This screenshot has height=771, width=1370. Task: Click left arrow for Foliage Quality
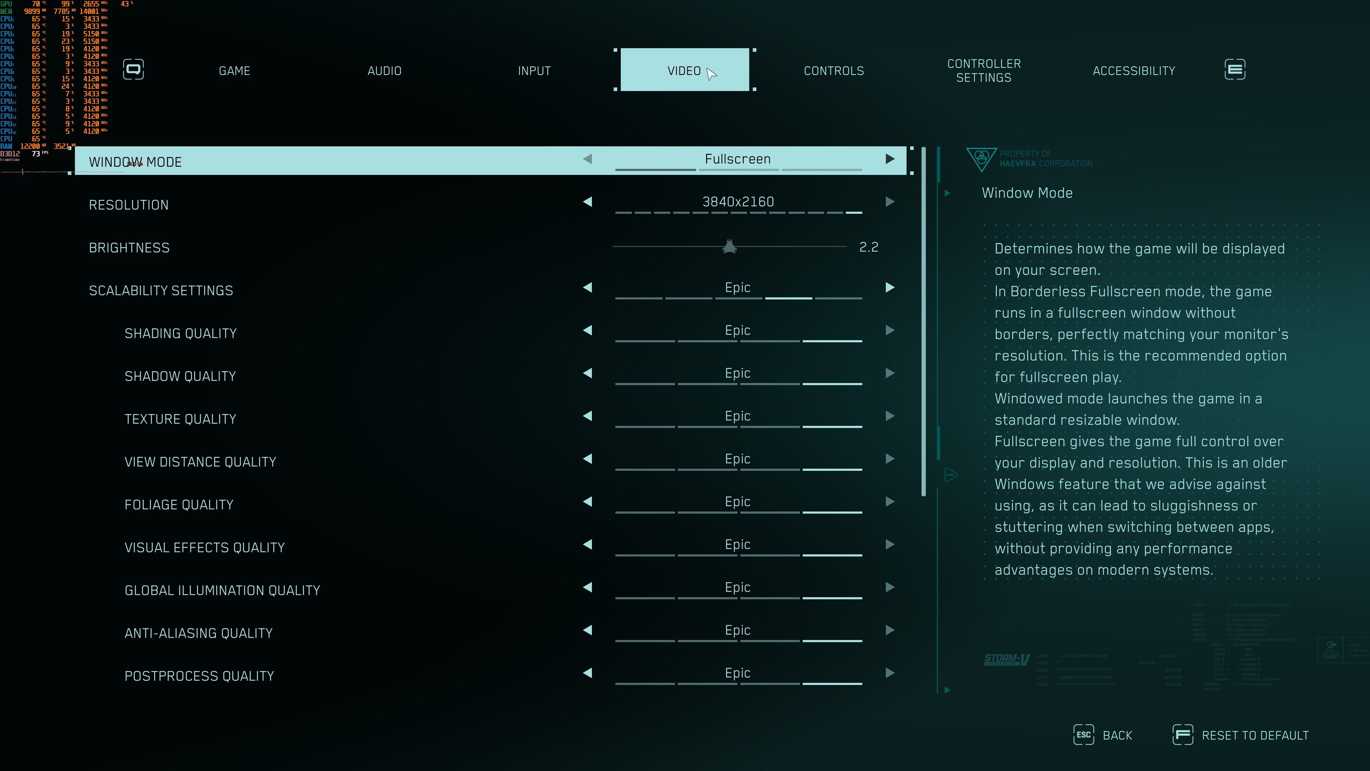[588, 502]
